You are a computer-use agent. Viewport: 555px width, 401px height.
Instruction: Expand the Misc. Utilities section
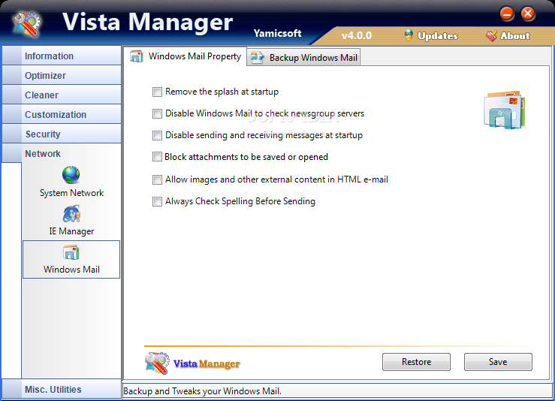(x=62, y=389)
